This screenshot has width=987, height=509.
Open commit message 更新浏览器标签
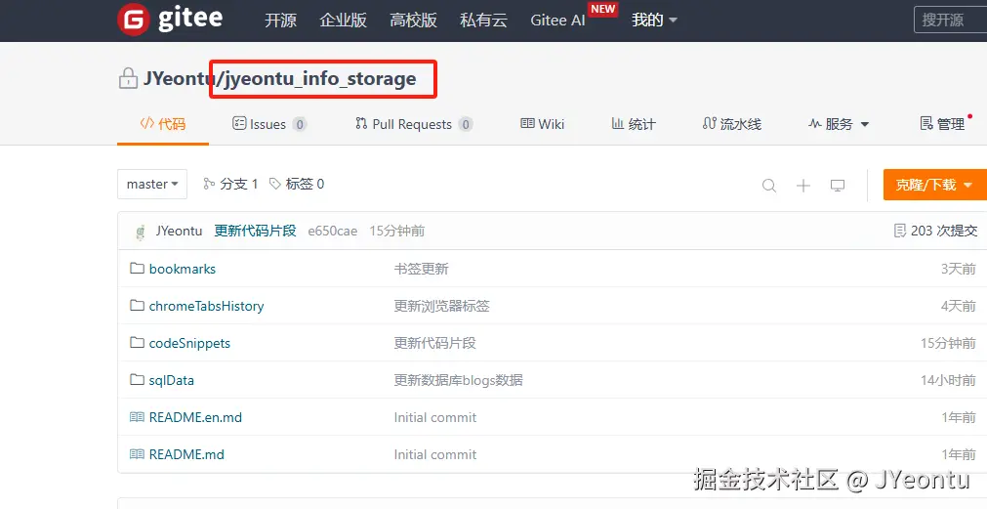click(442, 306)
